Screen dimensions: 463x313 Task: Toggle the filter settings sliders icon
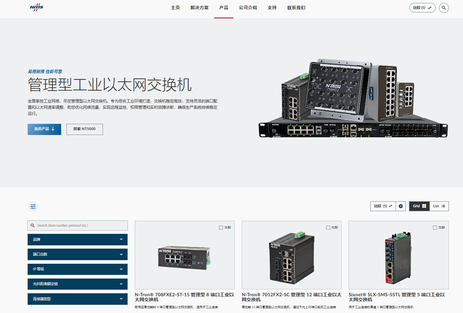pos(33,206)
